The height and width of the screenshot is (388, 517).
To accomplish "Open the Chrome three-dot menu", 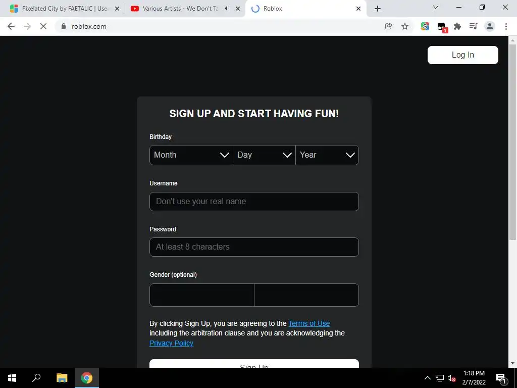I will pyautogui.click(x=506, y=26).
